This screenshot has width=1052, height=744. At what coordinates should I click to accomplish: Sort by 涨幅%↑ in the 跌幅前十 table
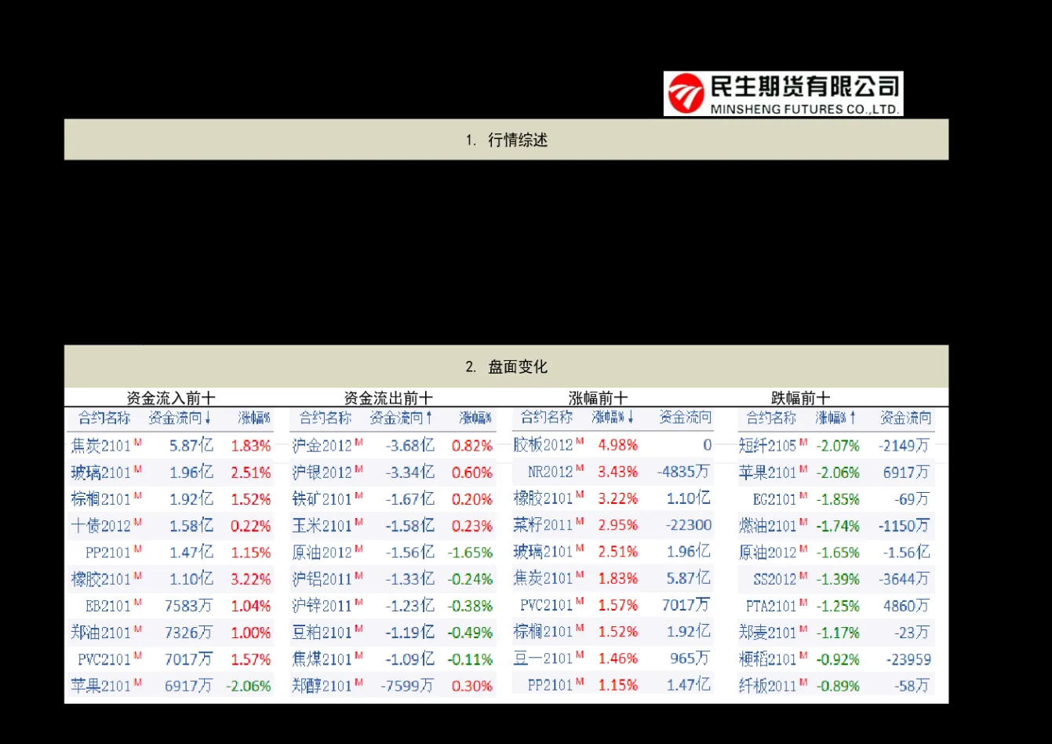tap(836, 418)
